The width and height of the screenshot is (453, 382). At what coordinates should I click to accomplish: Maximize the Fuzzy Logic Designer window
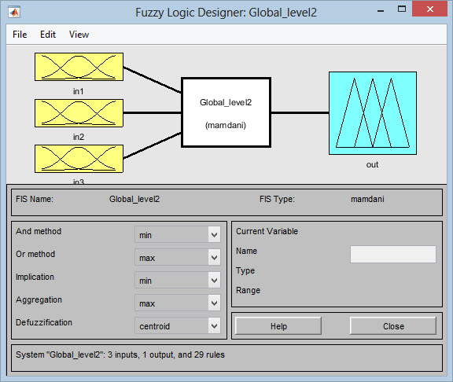coord(402,9)
